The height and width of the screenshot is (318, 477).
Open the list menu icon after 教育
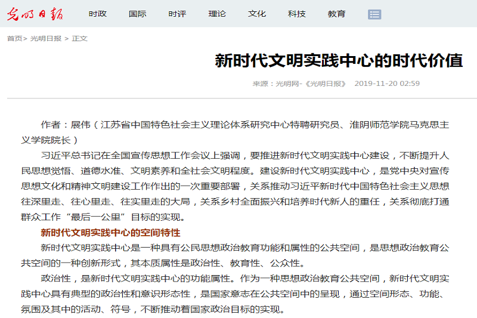(x=374, y=14)
